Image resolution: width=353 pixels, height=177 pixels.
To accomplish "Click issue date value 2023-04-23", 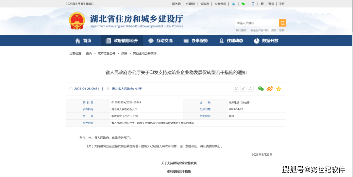I will pyautogui.click(x=236, y=109).
